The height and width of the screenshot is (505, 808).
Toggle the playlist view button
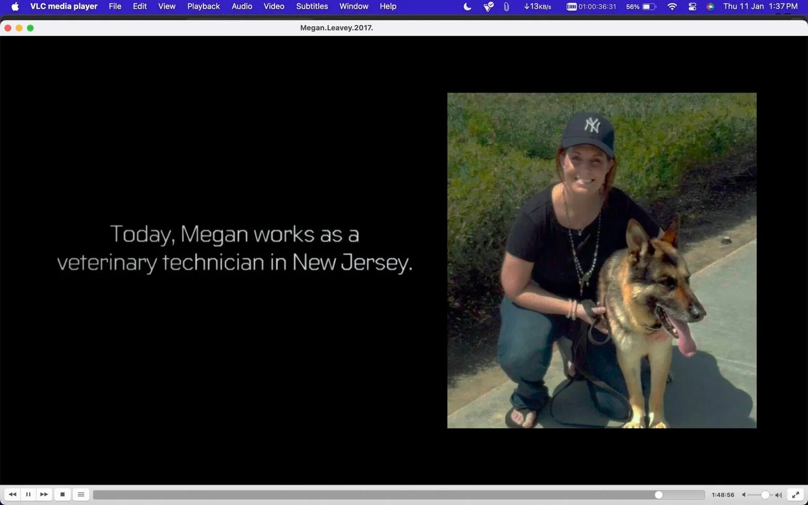click(81, 494)
